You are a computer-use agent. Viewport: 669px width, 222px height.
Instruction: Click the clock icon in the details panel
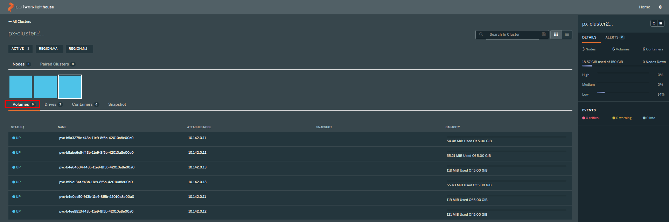(654, 23)
